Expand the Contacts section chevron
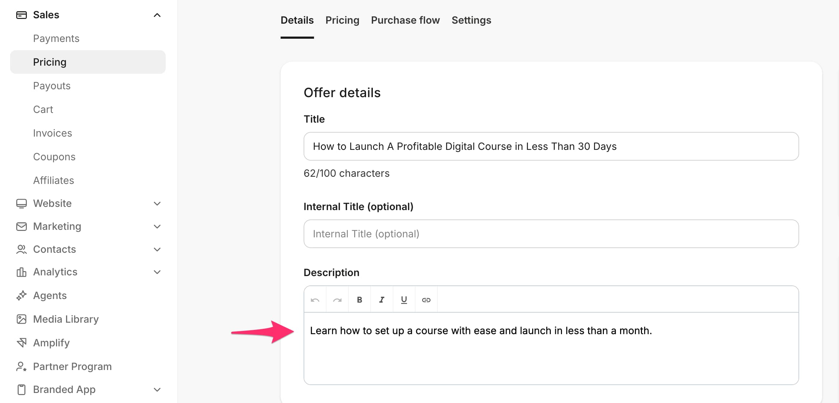Viewport: 839px width, 403px height. (157, 250)
